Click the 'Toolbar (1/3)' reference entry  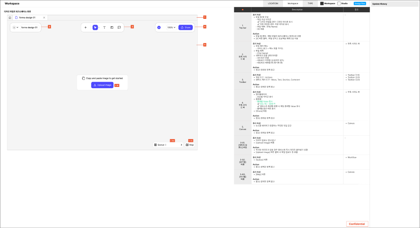354,75
